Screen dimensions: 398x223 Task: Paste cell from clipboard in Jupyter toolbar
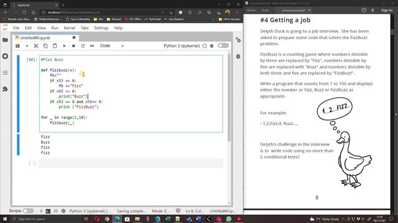point(55,46)
